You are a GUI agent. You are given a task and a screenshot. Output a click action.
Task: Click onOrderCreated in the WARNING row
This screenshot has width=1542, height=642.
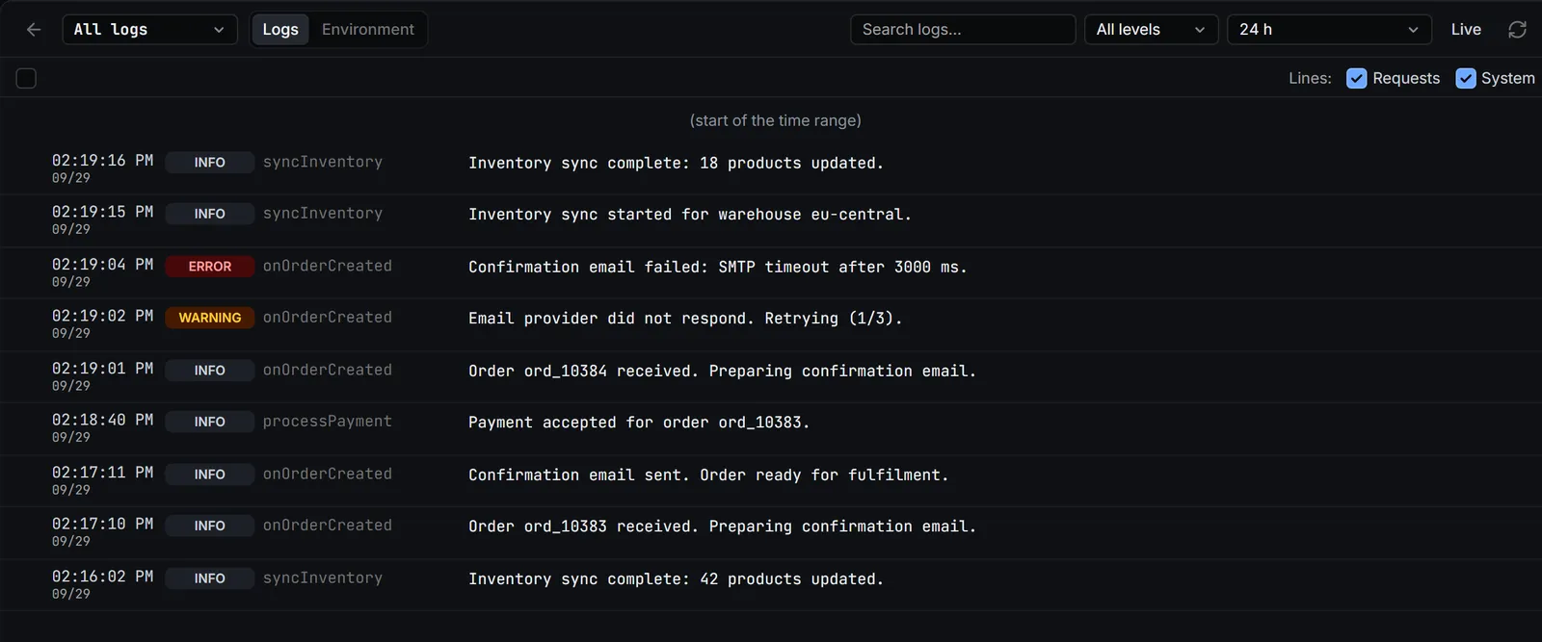pos(328,318)
